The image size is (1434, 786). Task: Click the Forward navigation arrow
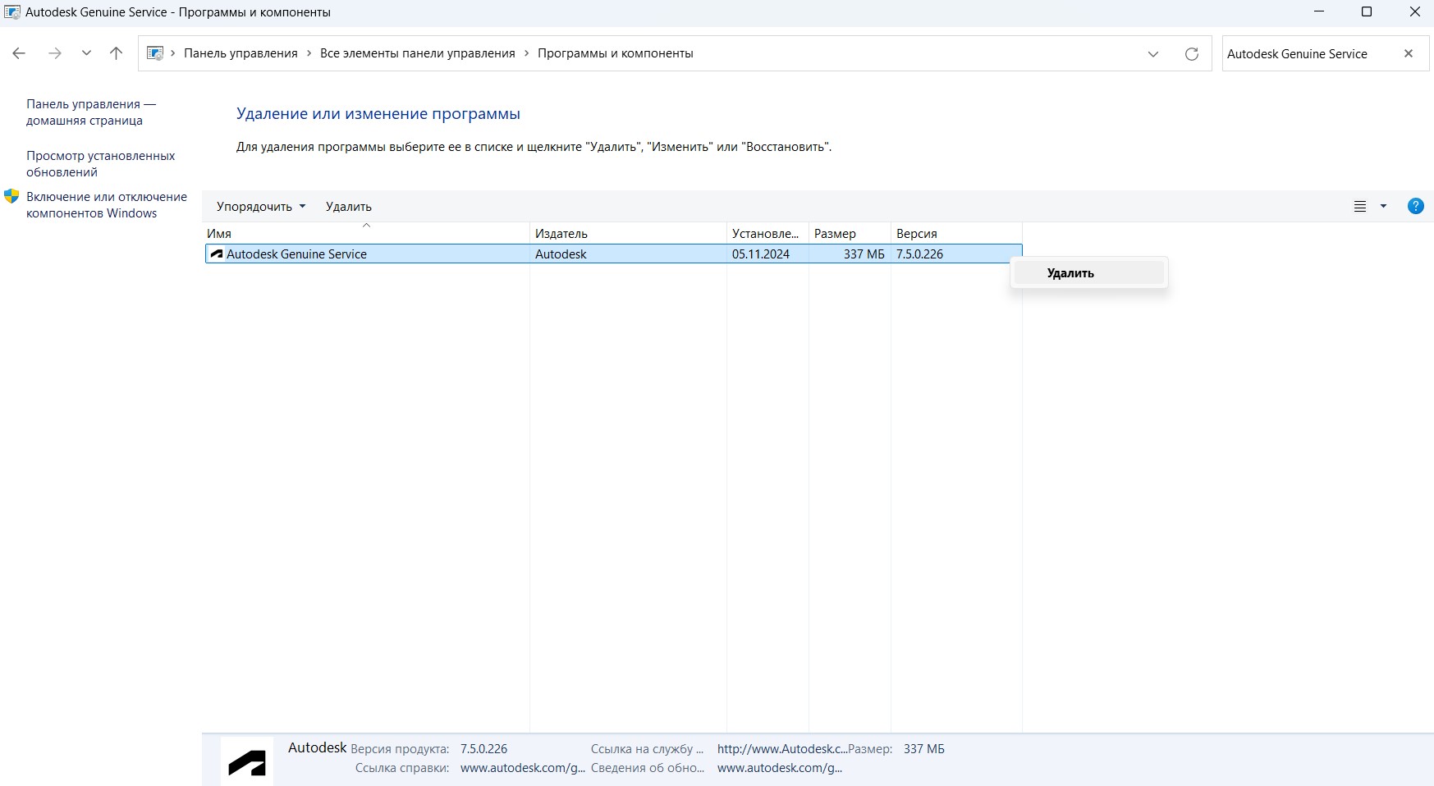(54, 53)
